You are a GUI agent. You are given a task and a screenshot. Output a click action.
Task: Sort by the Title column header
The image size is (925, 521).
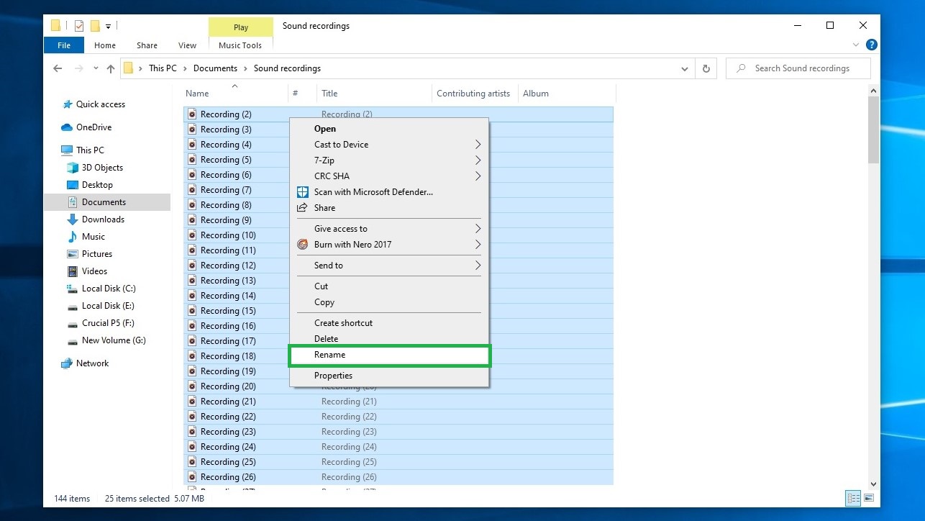click(374, 94)
